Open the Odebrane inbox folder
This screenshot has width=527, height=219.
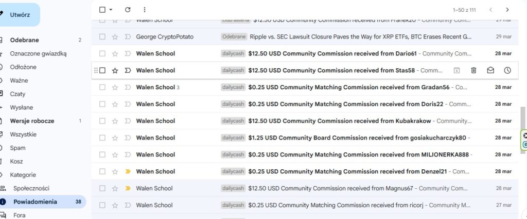point(24,40)
